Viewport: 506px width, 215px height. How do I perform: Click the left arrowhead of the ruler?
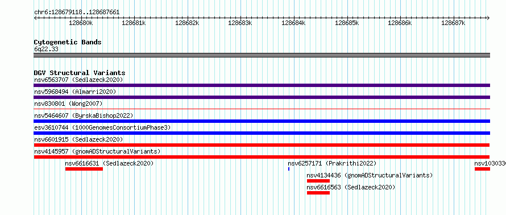(35, 18)
